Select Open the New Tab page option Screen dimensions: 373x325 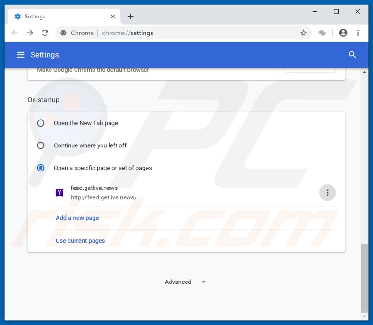41,123
